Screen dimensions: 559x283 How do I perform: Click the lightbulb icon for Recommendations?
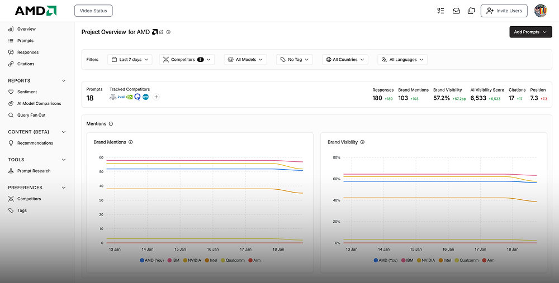pyautogui.click(x=11, y=143)
